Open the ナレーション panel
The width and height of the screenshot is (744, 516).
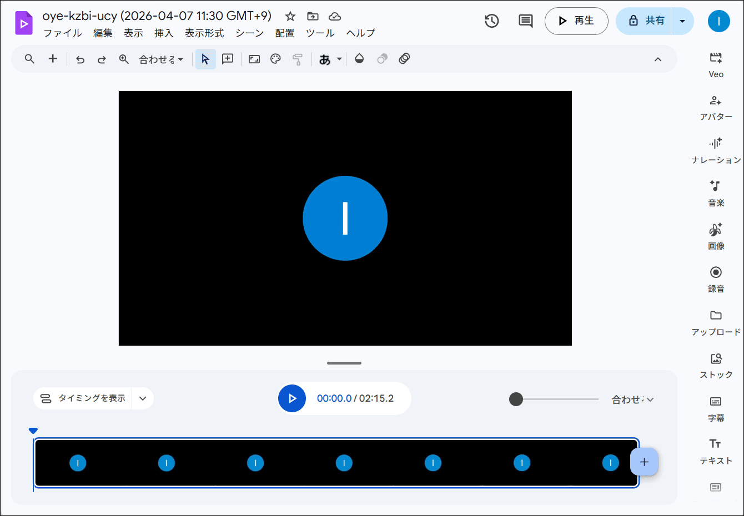[716, 151]
